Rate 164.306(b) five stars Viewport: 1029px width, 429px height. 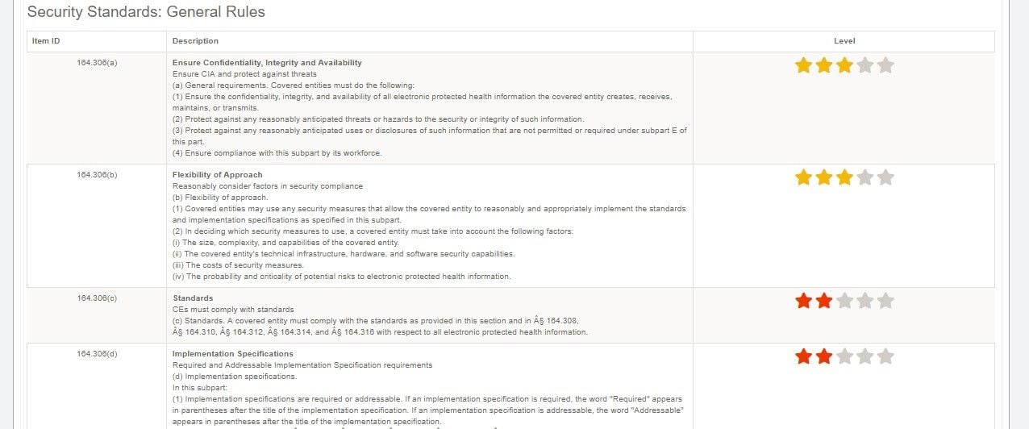pyautogui.click(x=885, y=177)
